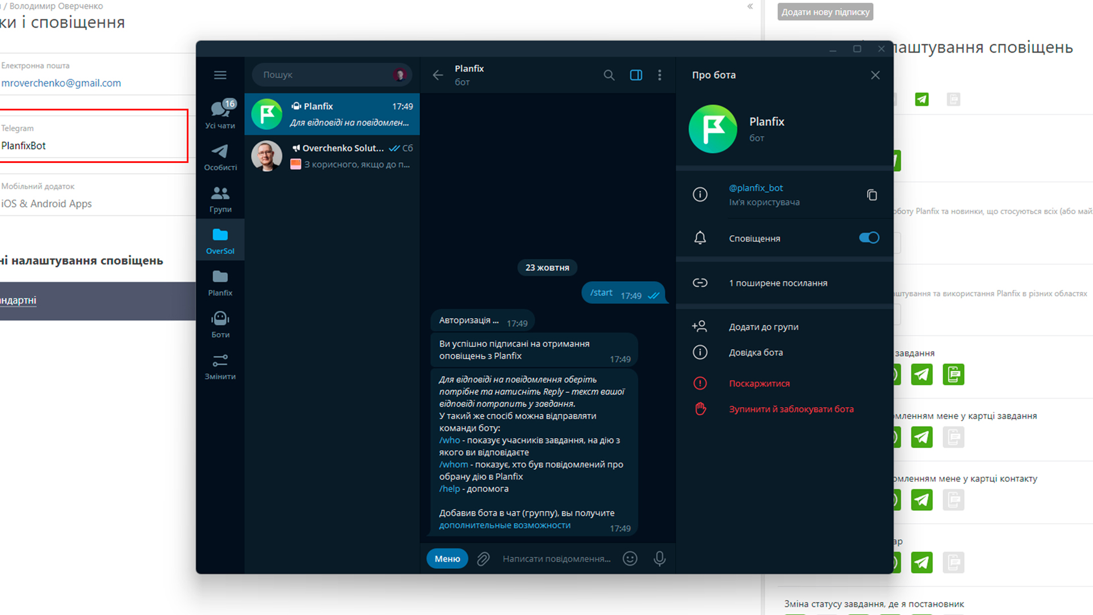Click the bell icon beside Сповіщення
The image size is (1093, 615).
point(700,238)
